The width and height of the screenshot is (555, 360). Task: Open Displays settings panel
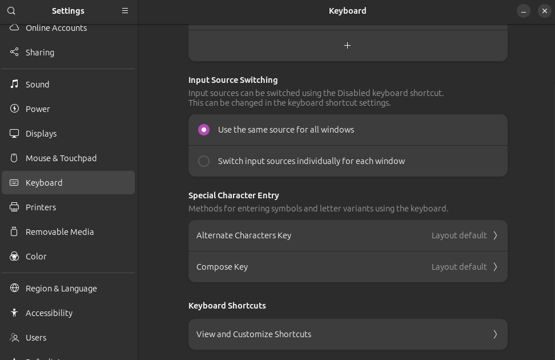[x=69, y=134]
